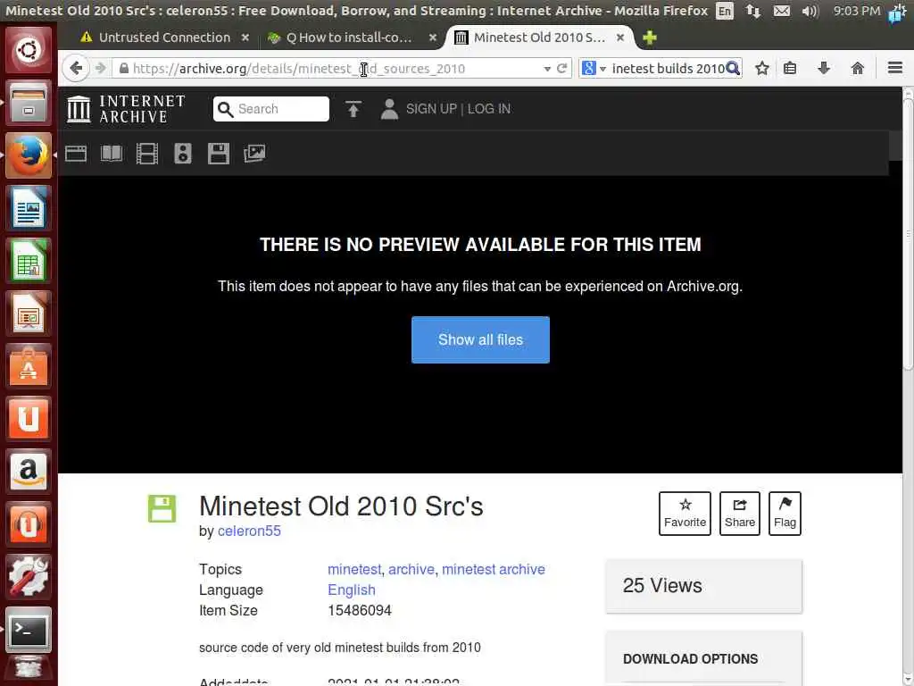Close the Untrusted Connection tab
Screen dimensions: 914x686
245,38
